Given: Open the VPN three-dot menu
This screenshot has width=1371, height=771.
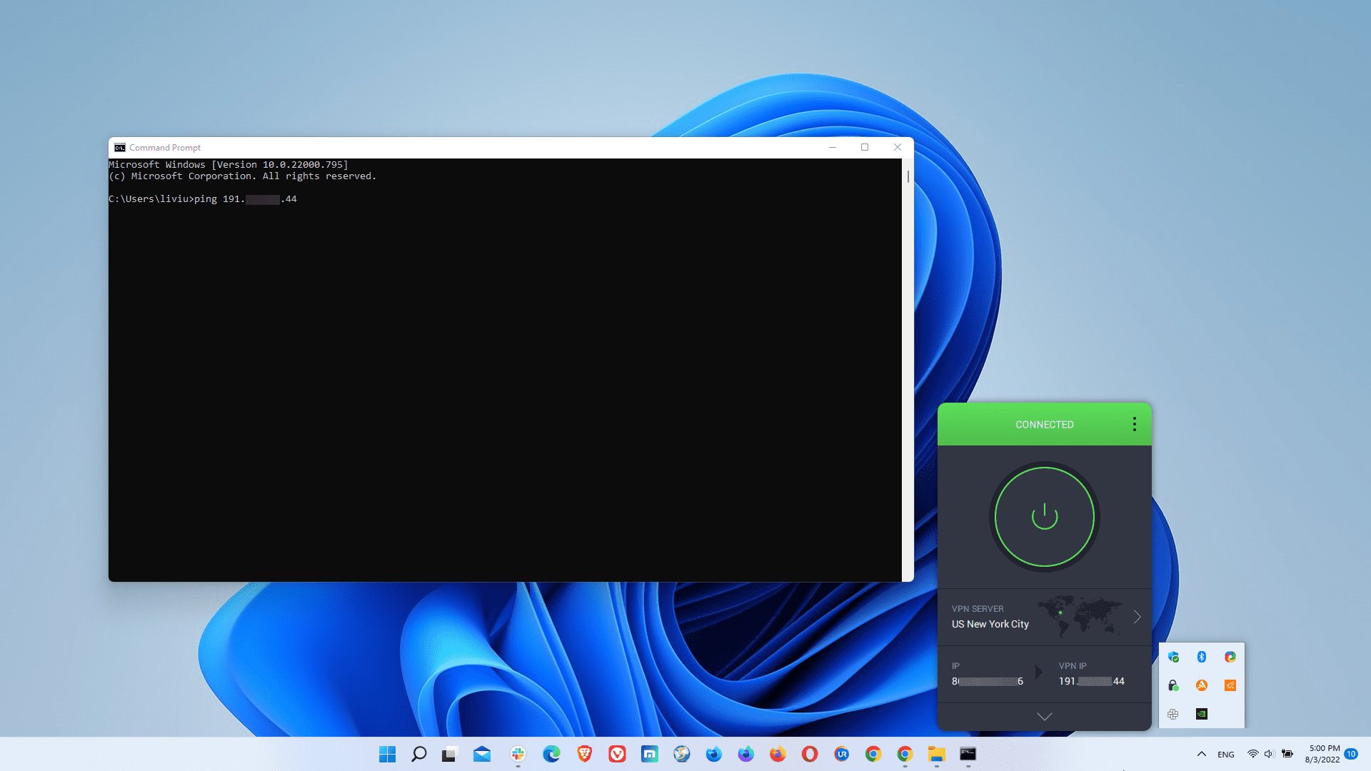Looking at the screenshot, I should [x=1134, y=424].
